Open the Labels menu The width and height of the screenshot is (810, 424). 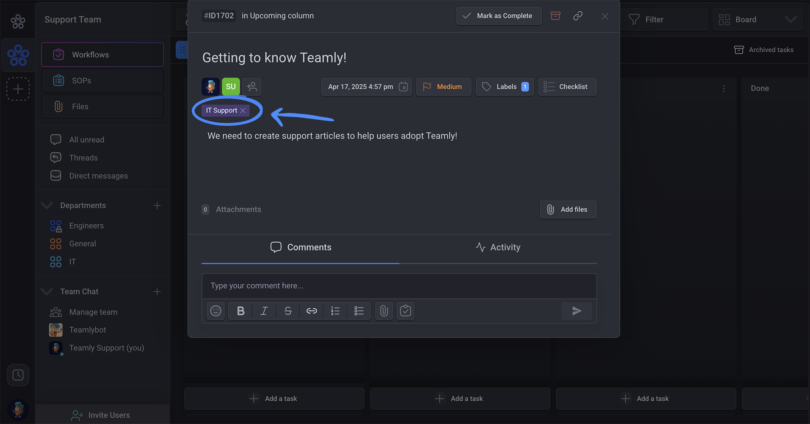click(505, 87)
